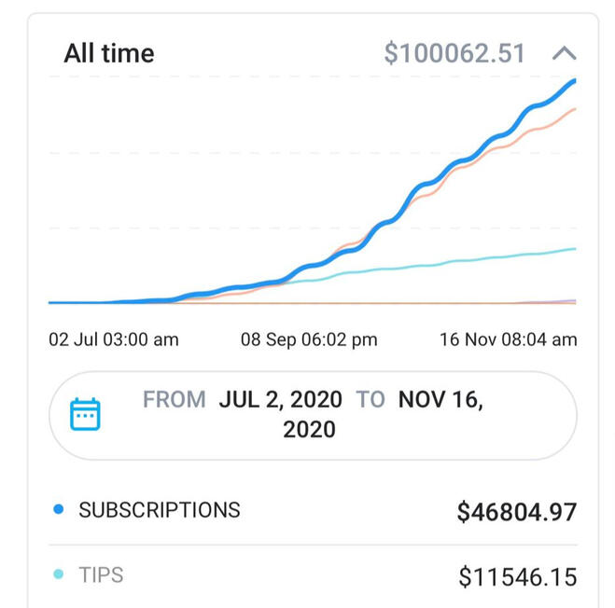Open the SUBSCRIPTIONS earnings row label
Viewport: 615px width, 608px height.
coord(160,510)
